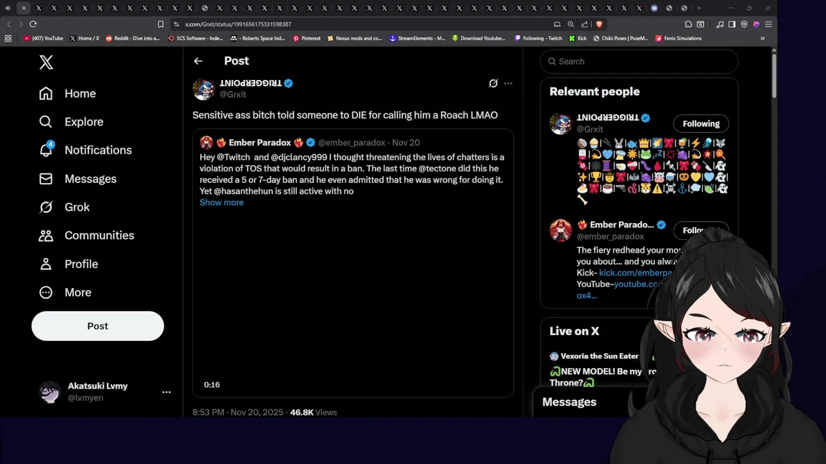Open Profile from the sidebar

point(68,264)
